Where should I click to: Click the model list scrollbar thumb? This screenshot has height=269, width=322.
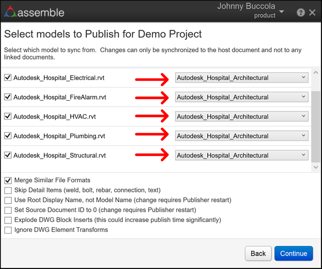[x=316, y=126]
